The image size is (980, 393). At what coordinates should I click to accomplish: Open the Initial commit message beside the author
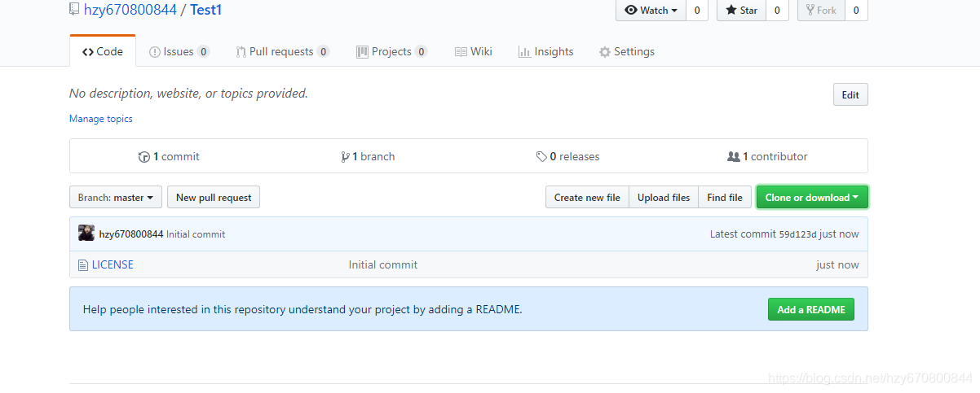point(196,234)
